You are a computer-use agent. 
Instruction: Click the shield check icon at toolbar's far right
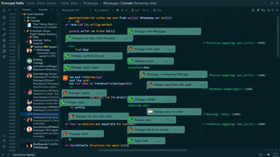pyautogui.click(x=277, y=10)
